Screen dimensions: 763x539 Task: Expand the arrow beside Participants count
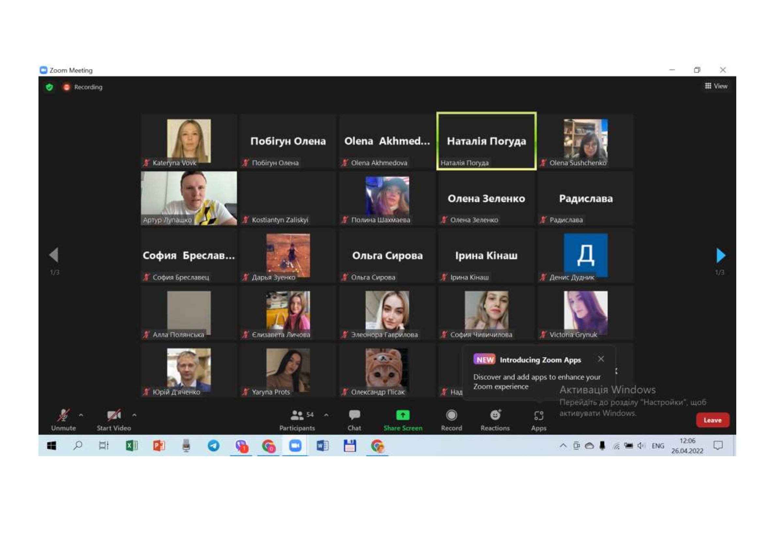326,415
